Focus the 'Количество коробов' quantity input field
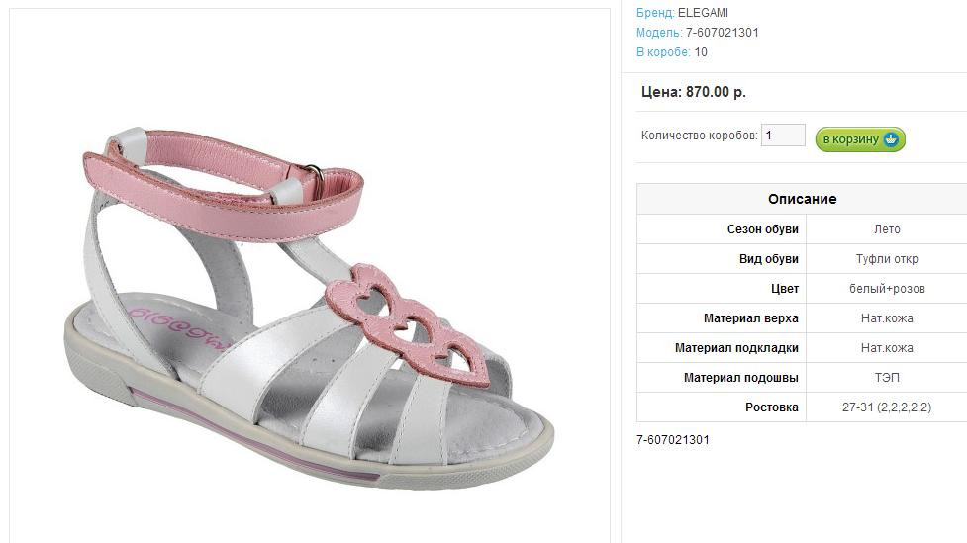 783,135
